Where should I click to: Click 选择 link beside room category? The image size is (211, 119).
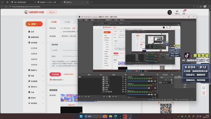pyautogui.click(x=74, y=28)
